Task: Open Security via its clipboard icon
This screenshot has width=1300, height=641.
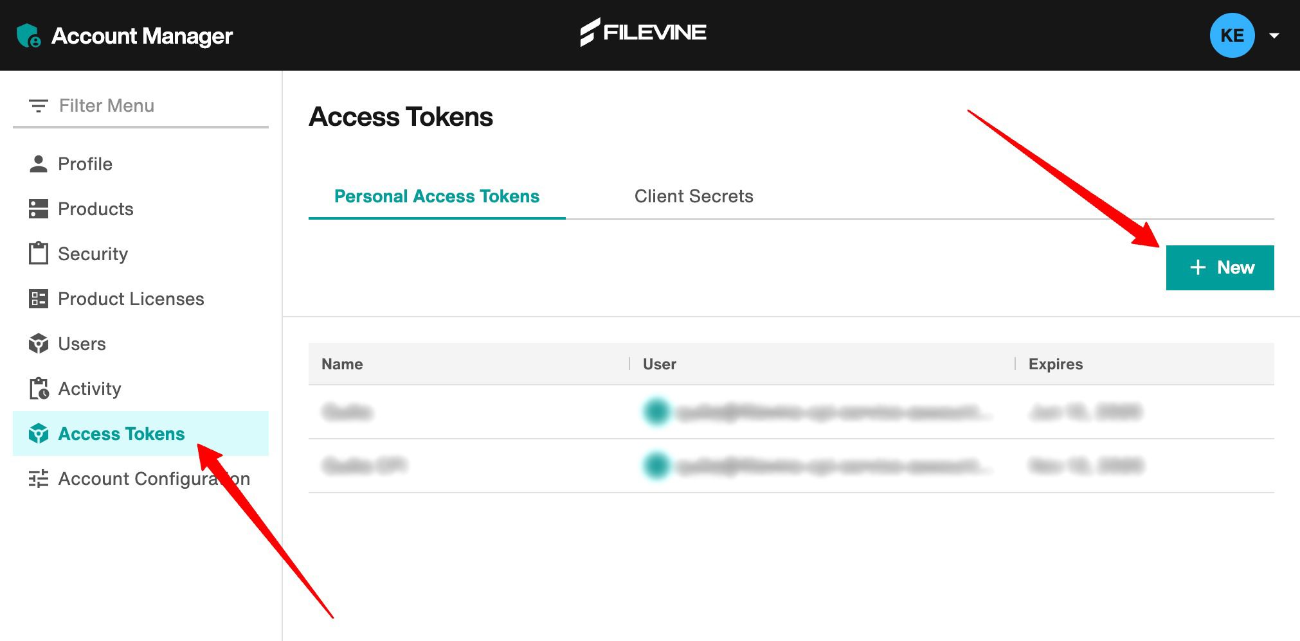Action: point(38,254)
